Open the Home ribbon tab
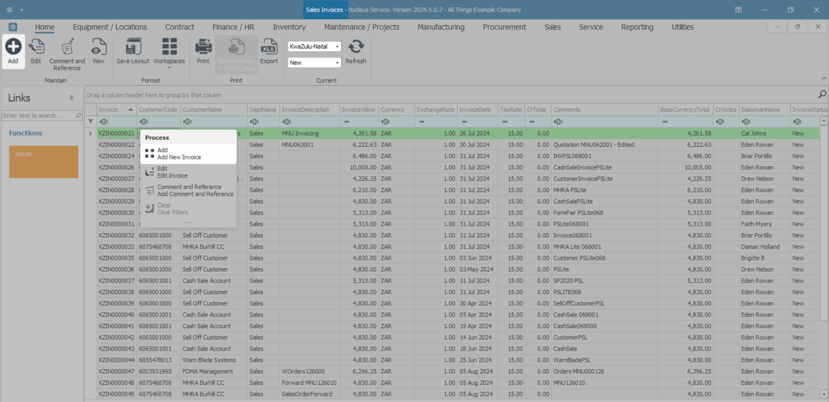 pos(45,27)
